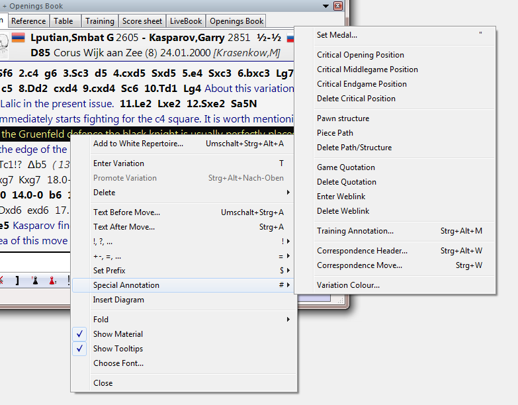Choose Add to White Repertoire
This screenshot has height=405, width=518.
click(x=184, y=144)
